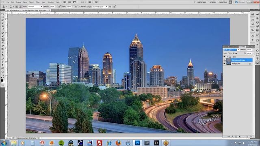The height and width of the screenshot is (146, 260).
Task: Open layer Fill slider arrow
Action: tap(253, 54)
